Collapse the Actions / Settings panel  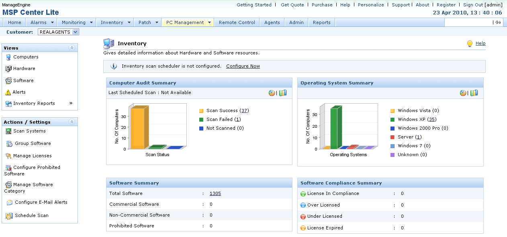pyautogui.click(x=72, y=122)
